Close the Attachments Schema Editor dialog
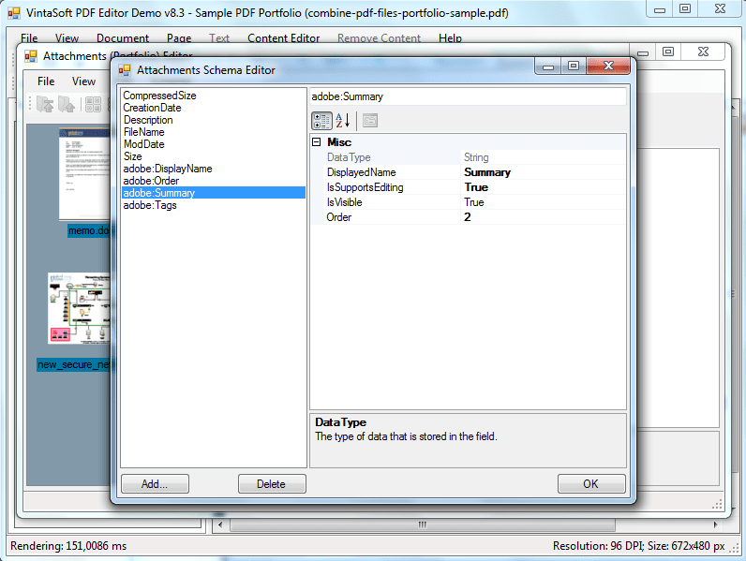746x561 pixels. tap(608, 66)
